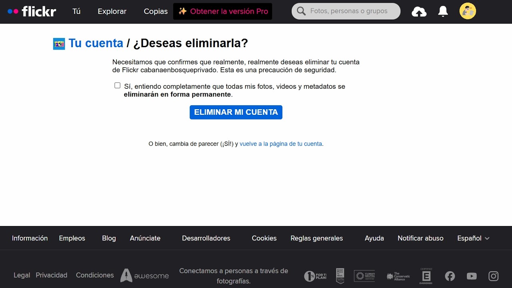
Task: Open the Ayuda footer link
Action: pyautogui.click(x=374, y=238)
